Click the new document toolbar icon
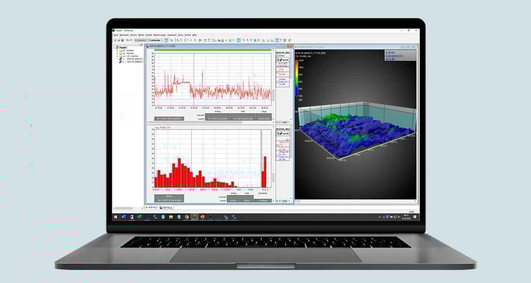Viewport: 531px width, 283px height. [115, 40]
